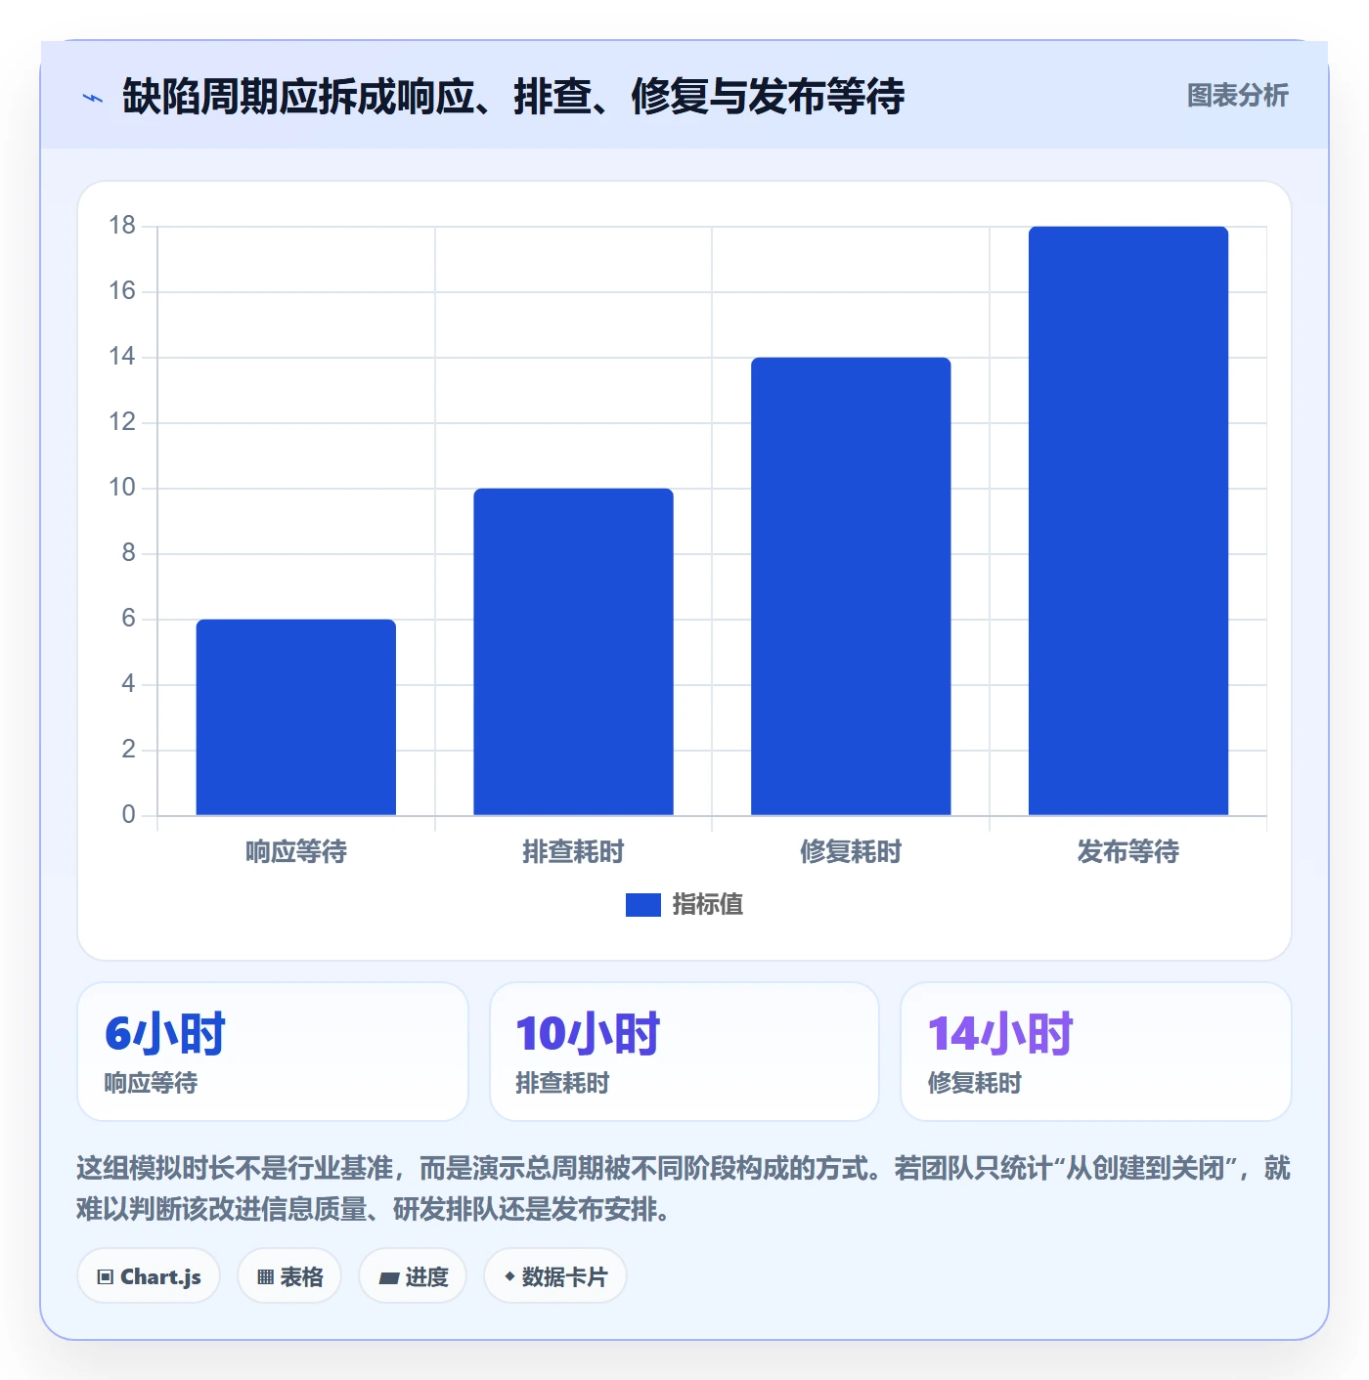Click the grid icon in 表格 chip
Screen dimensions: 1369x1380
pyautogui.click(x=265, y=1277)
